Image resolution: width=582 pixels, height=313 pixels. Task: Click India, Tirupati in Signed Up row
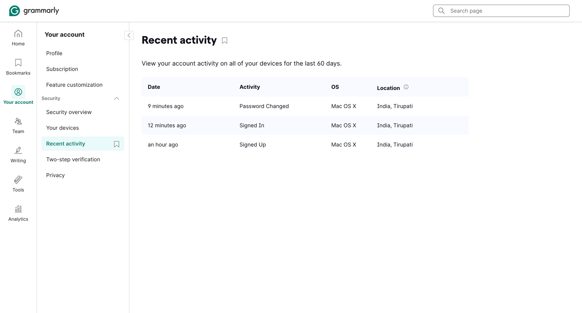pos(395,145)
